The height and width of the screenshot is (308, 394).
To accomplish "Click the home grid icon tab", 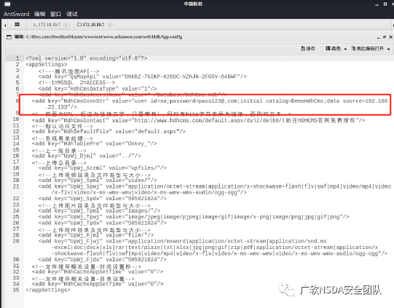I will (17, 24).
